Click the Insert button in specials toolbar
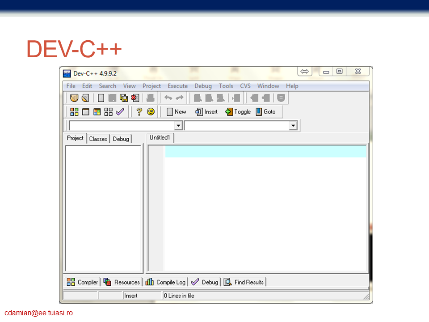 coord(206,112)
